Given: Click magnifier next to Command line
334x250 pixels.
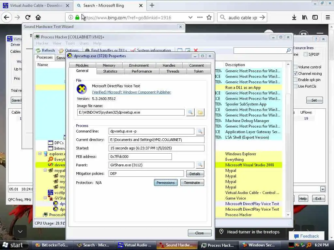Looking at the screenshot, I should click(x=200, y=132).
